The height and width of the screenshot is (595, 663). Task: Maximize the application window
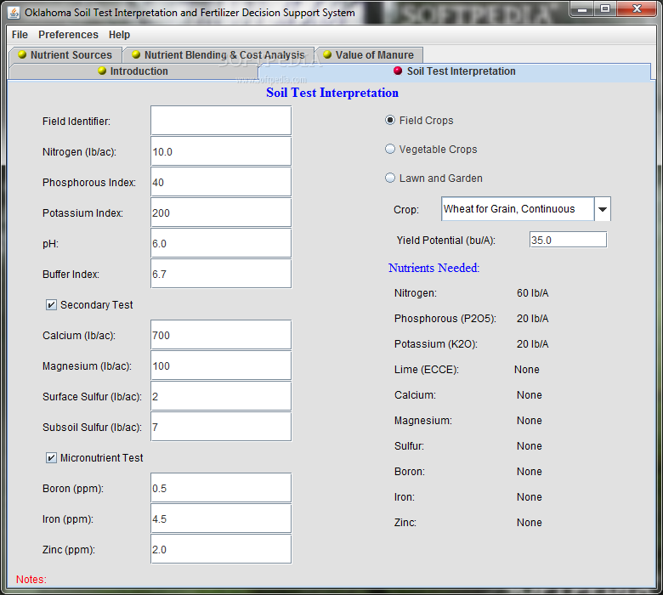(605, 8)
